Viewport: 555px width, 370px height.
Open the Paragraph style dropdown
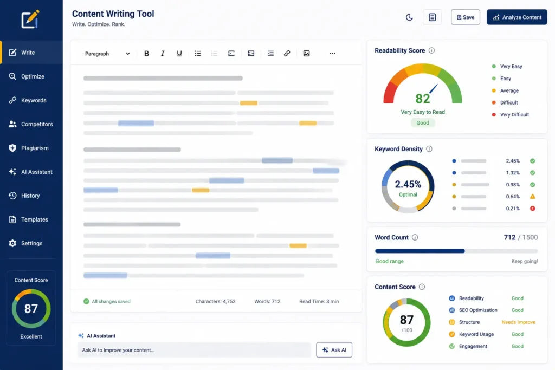tap(107, 54)
